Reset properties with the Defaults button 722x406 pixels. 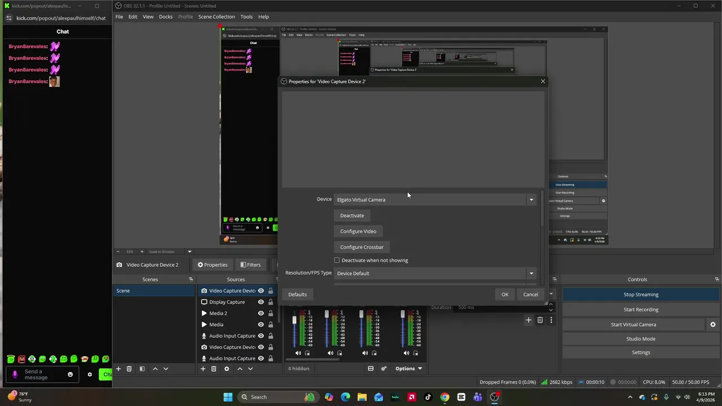297,294
